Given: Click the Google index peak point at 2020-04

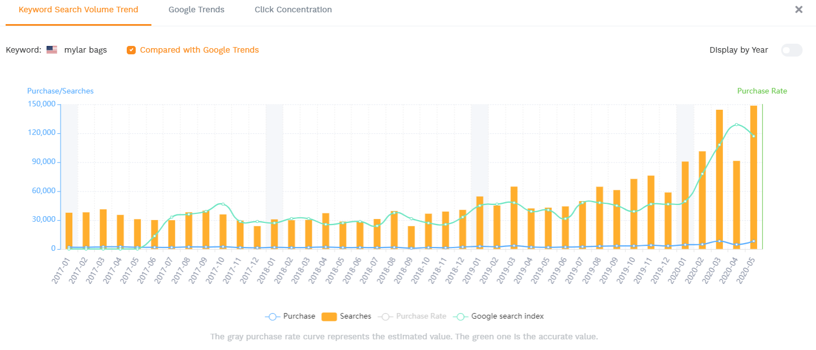Looking at the screenshot, I should [736, 125].
